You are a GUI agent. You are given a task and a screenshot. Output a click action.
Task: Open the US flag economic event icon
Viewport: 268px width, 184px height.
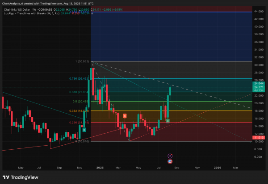point(170,161)
